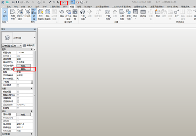Viewport: 196px width, 136px height.
Task: Toggle Crop Region Visible (裁剪区域可见) checkbox
Action: coord(18,95)
